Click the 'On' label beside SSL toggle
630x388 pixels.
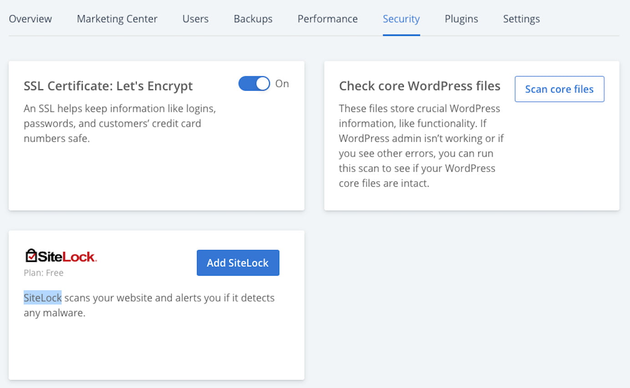coord(282,84)
